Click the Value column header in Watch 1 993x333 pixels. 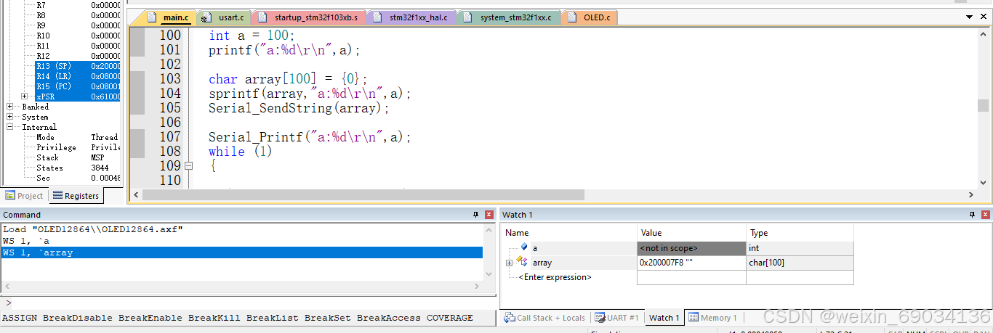pos(691,233)
